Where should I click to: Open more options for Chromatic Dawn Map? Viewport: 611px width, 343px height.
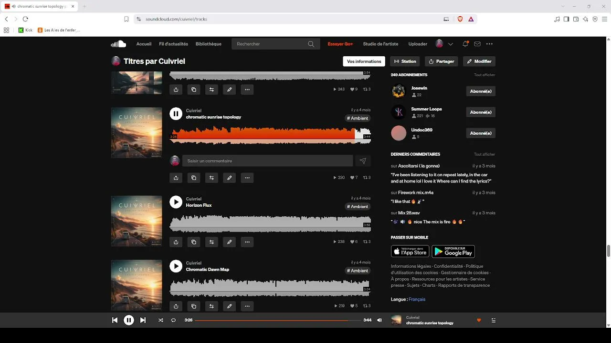tap(247, 306)
